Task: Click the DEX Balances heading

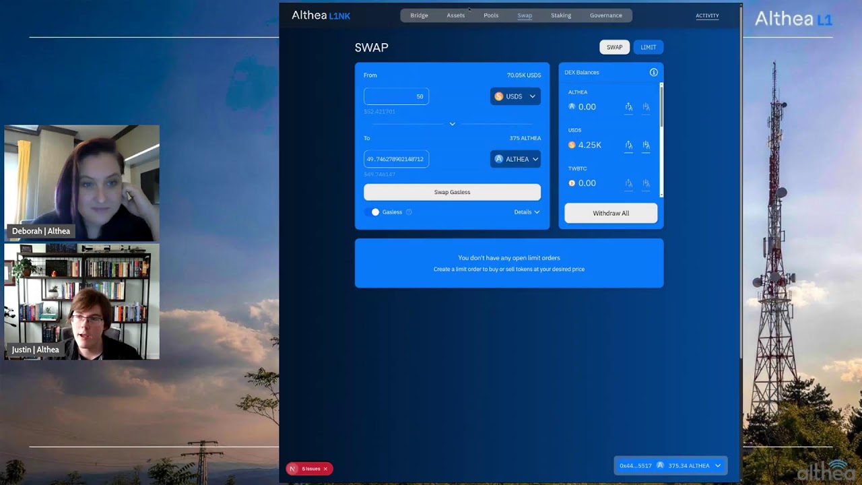Action: [x=582, y=72]
